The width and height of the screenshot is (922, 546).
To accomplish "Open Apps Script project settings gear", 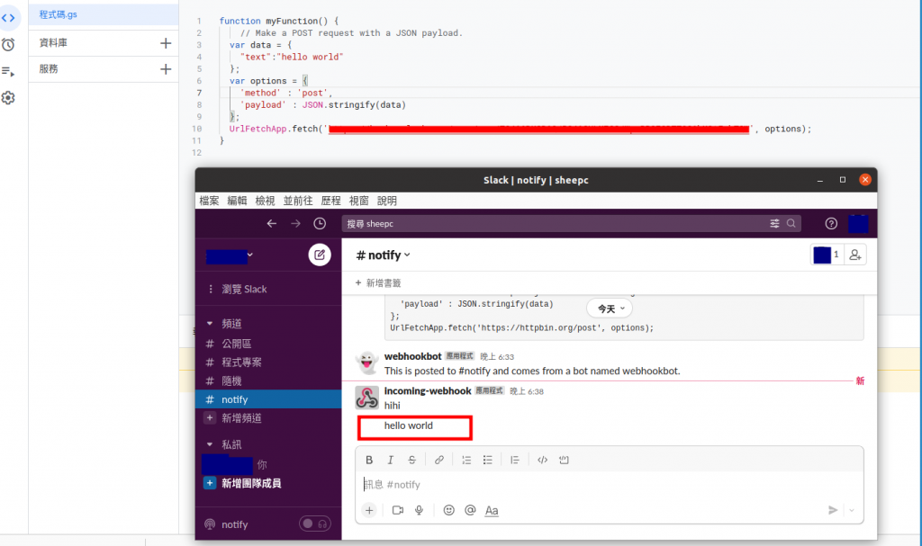I will click(x=8, y=97).
